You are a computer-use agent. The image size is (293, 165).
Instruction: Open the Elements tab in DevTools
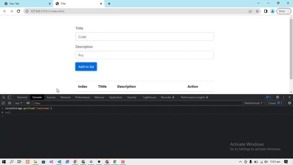(x=22, y=97)
